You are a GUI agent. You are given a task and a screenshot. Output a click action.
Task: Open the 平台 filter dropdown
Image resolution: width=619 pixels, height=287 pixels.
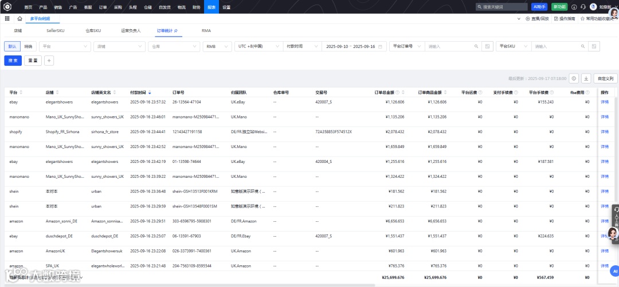[x=65, y=46]
